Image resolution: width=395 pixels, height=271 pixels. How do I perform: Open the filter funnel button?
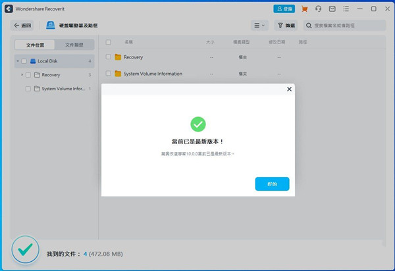pos(286,26)
